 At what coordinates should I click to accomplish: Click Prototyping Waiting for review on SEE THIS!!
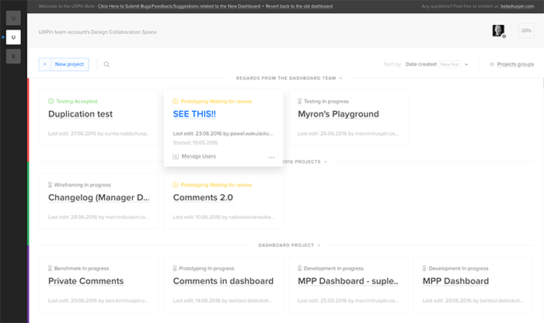click(x=217, y=101)
